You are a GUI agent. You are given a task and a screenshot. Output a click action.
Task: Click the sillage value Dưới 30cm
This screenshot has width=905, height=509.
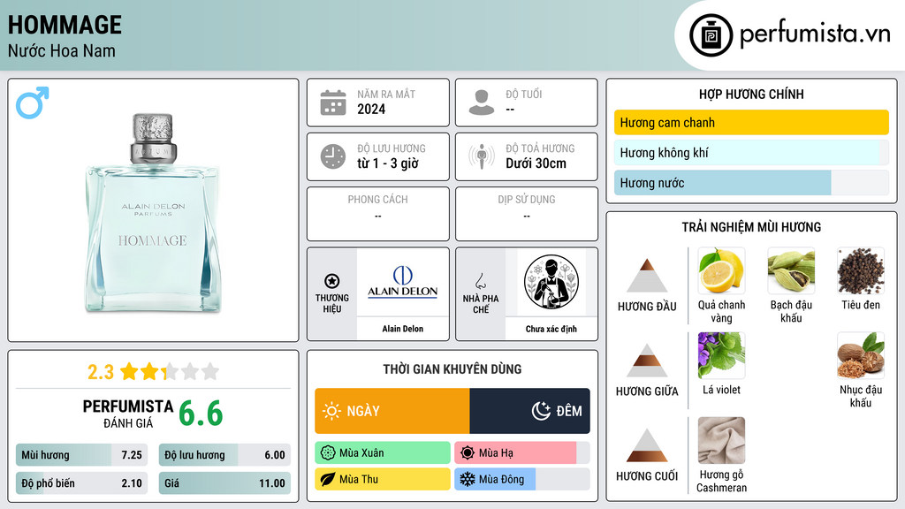click(x=536, y=163)
